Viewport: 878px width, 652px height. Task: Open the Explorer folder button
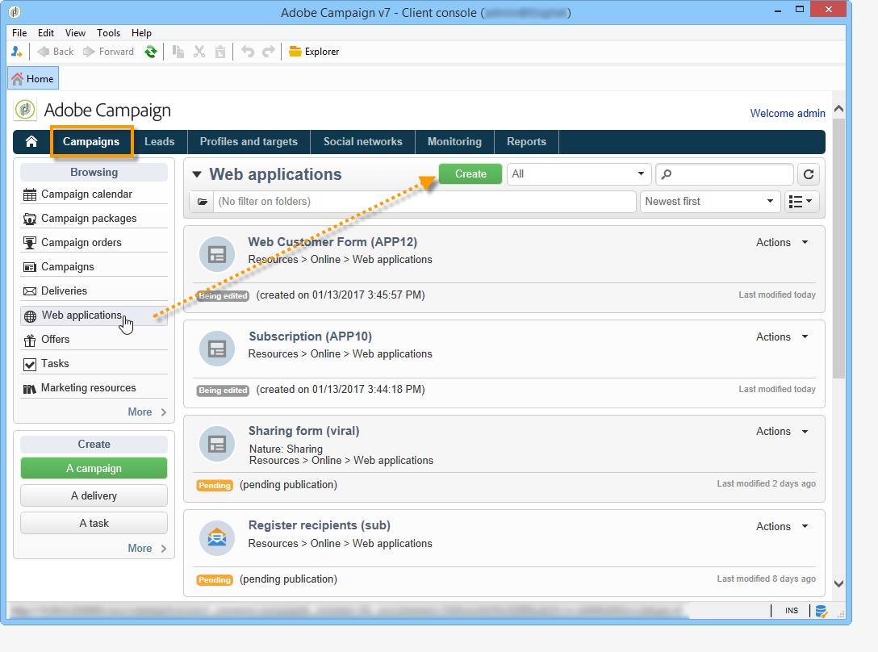(x=314, y=52)
